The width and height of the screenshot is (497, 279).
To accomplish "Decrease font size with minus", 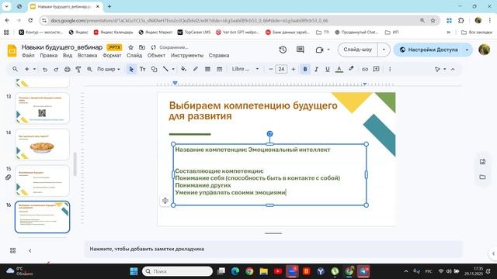I will tap(271, 69).
